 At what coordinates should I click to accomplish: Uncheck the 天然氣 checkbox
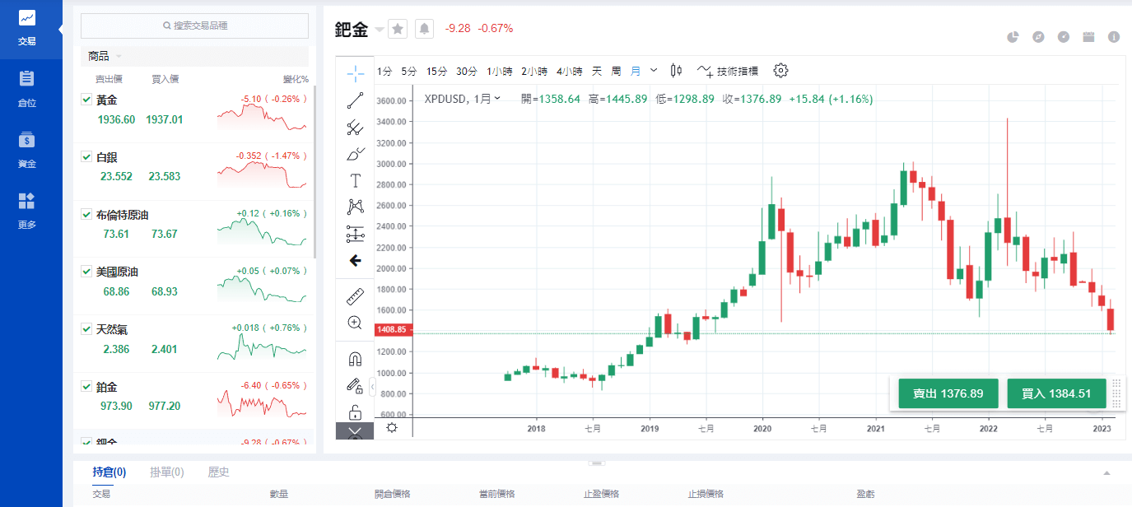coord(86,329)
